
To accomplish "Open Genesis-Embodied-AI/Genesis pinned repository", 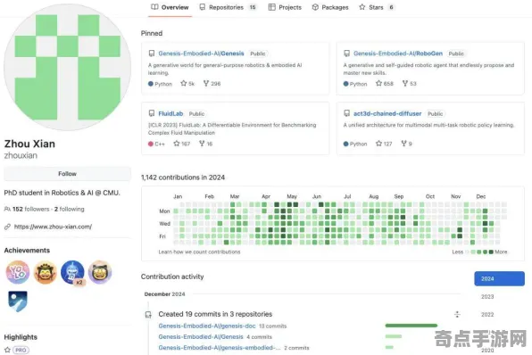I will [x=201, y=54].
